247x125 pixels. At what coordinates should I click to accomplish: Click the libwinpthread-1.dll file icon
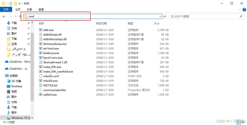pyautogui.click(x=41, y=62)
